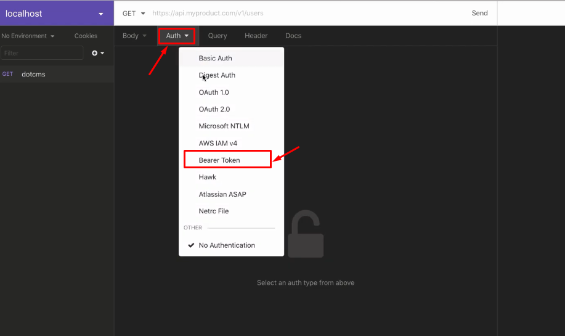Select the checked No Authentication option
This screenshot has width=565, height=336.
coord(226,245)
